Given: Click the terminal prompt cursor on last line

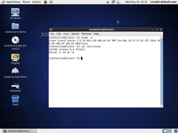Looking at the screenshot, I should [x=82, y=58].
